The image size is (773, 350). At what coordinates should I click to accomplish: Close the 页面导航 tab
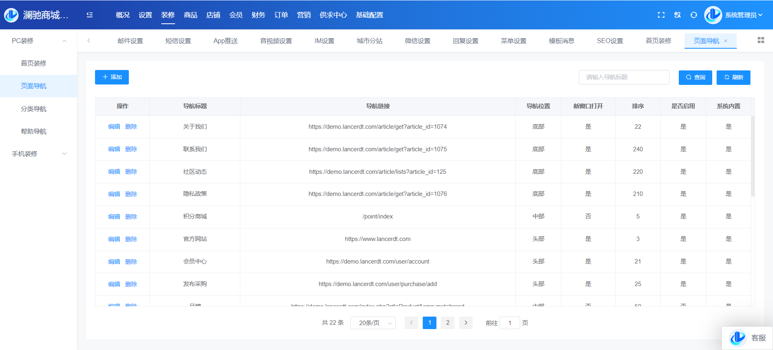click(x=726, y=41)
